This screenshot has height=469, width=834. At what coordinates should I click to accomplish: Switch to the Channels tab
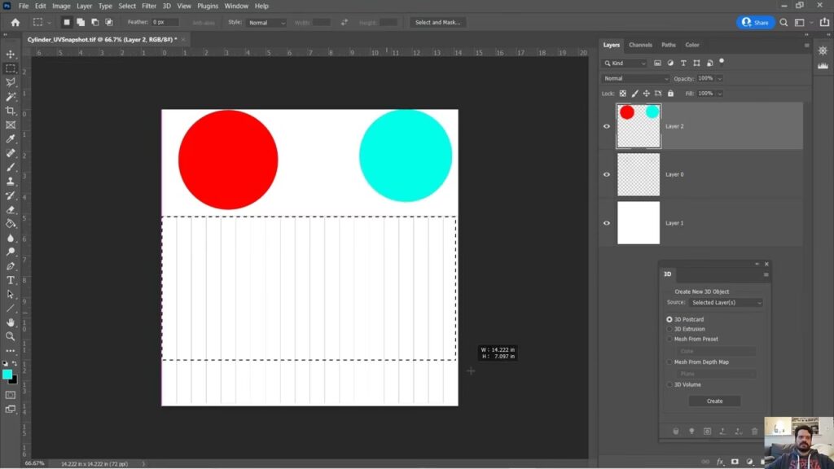point(640,45)
